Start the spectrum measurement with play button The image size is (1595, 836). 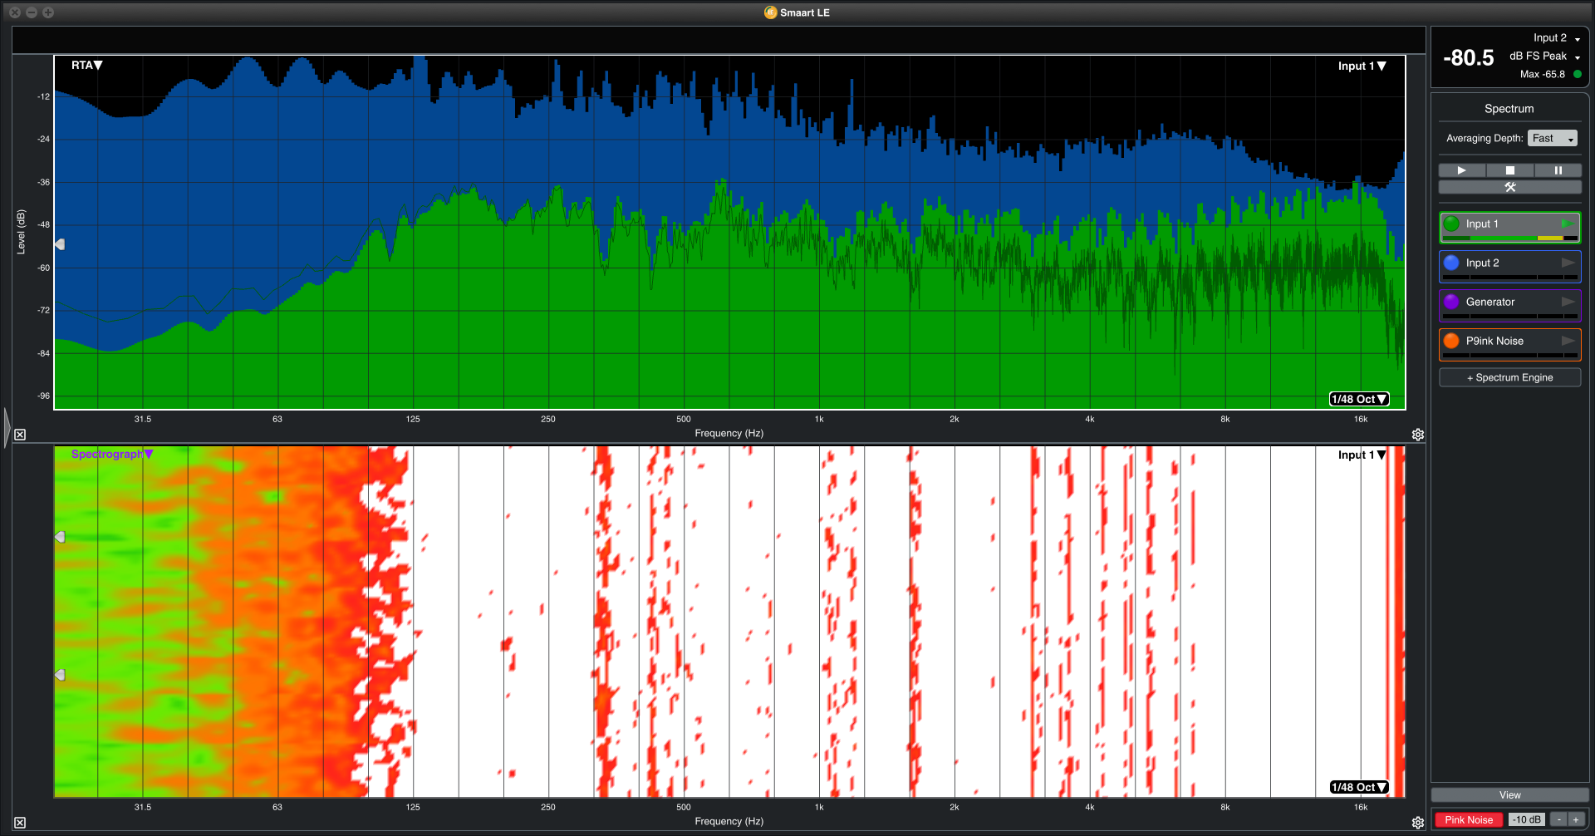pos(1462,170)
